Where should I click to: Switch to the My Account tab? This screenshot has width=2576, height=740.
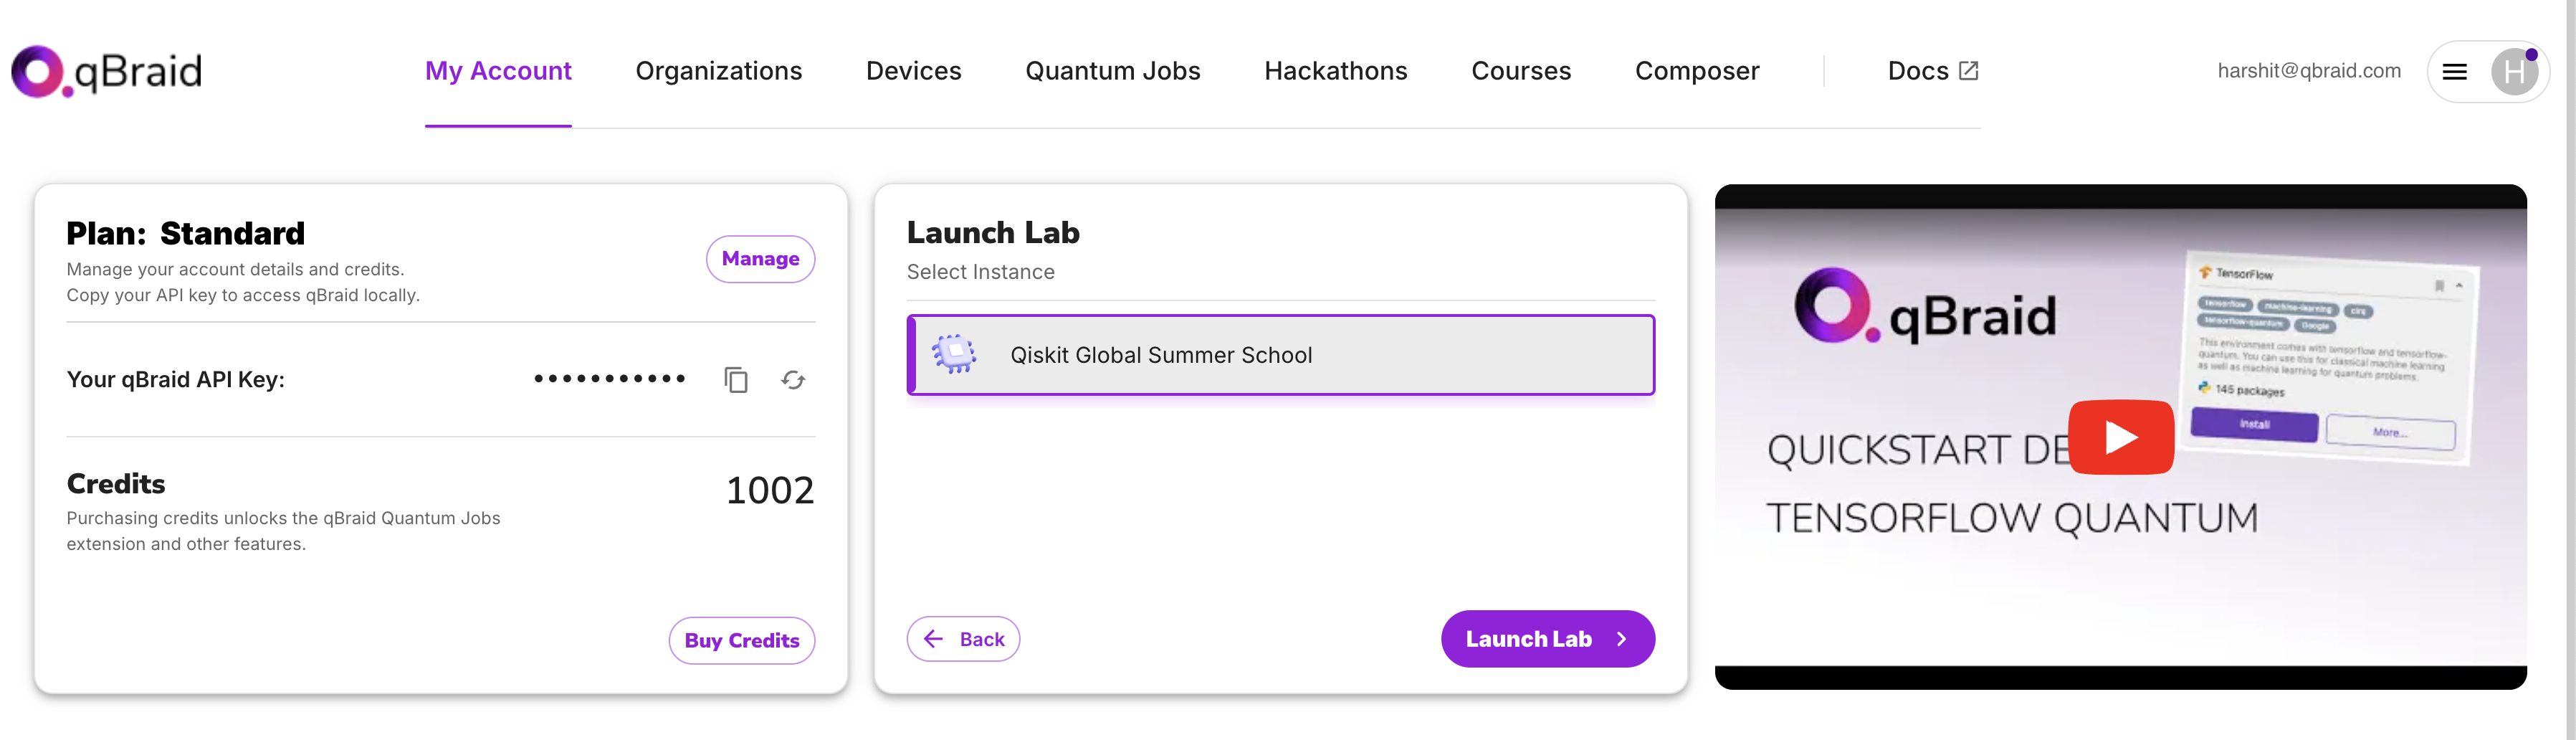498,71
